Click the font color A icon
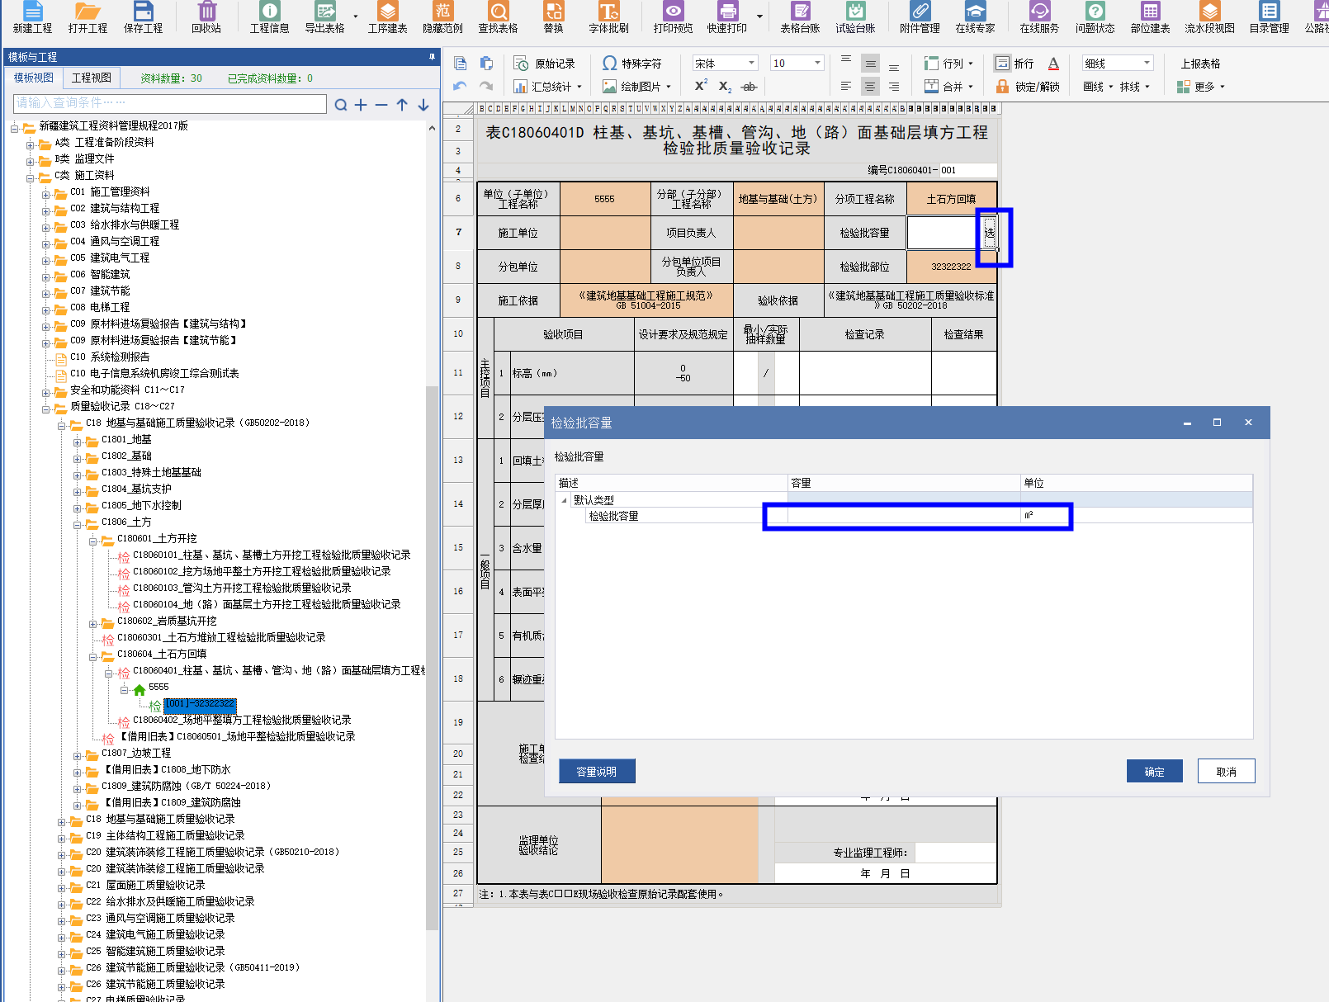The height and width of the screenshot is (1002, 1329). tap(1053, 64)
